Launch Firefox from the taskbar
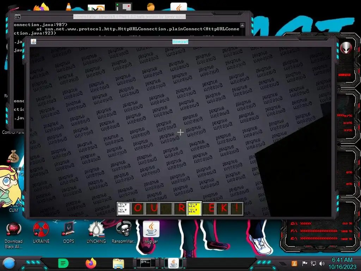361x271 pixels. (x=91, y=263)
